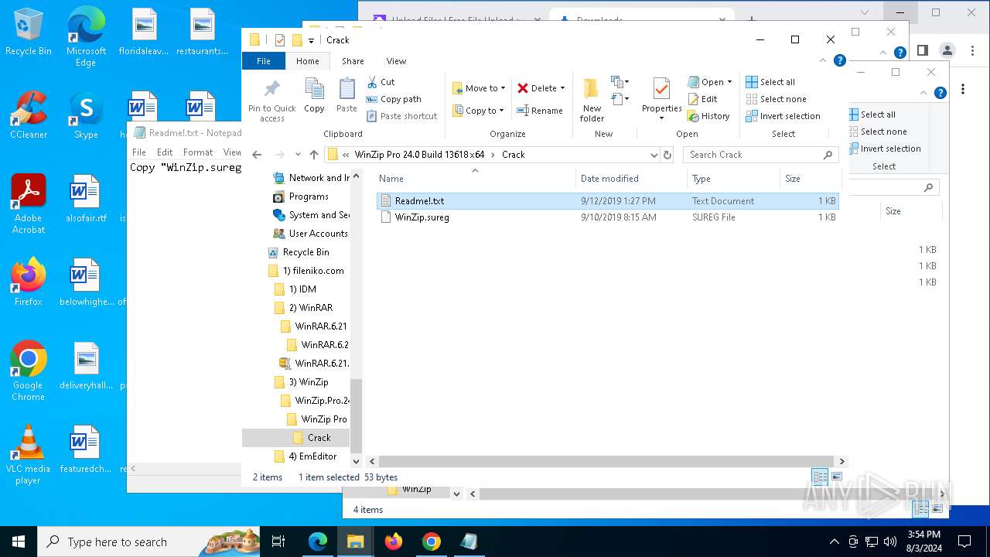Viewport: 990px width, 557px height.
Task: Select 2) WinRAR folder in tree
Action: [x=303, y=308]
